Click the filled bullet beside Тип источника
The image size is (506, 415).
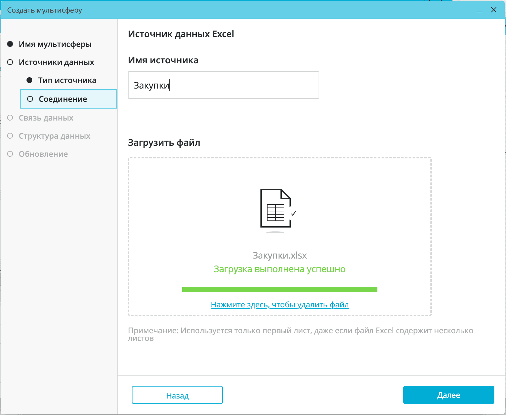[x=29, y=80]
